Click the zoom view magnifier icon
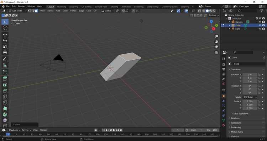The height and width of the screenshot is (141, 267). point(216,36)
